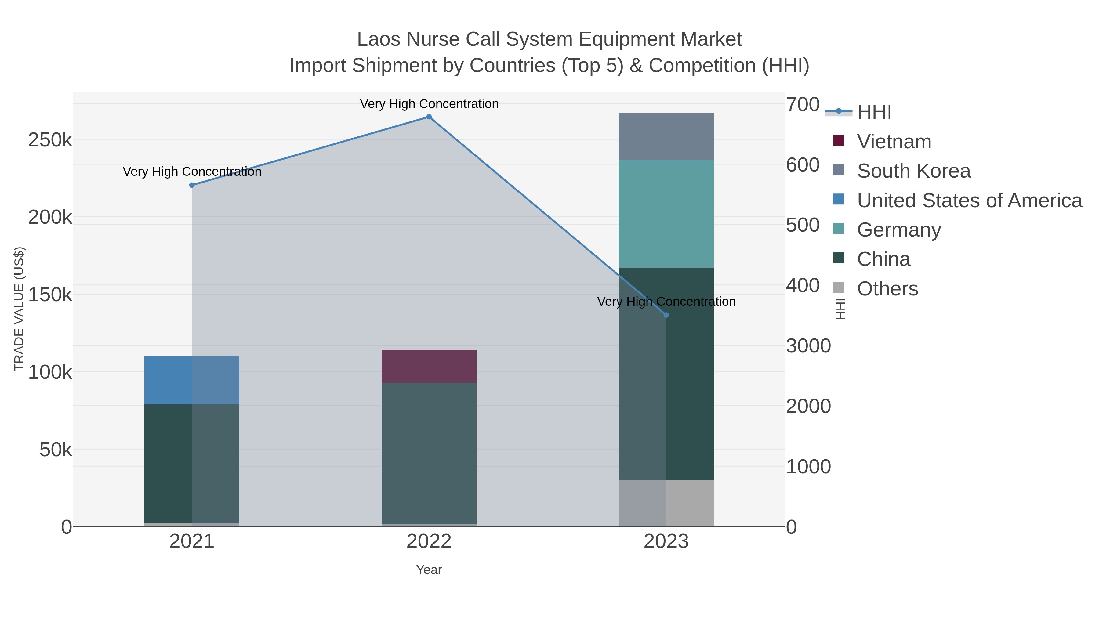Viewport: 1099px width, 618px height.
Task: Select the 2023 South Korea bar segment
Action: [x=666, y=137]
